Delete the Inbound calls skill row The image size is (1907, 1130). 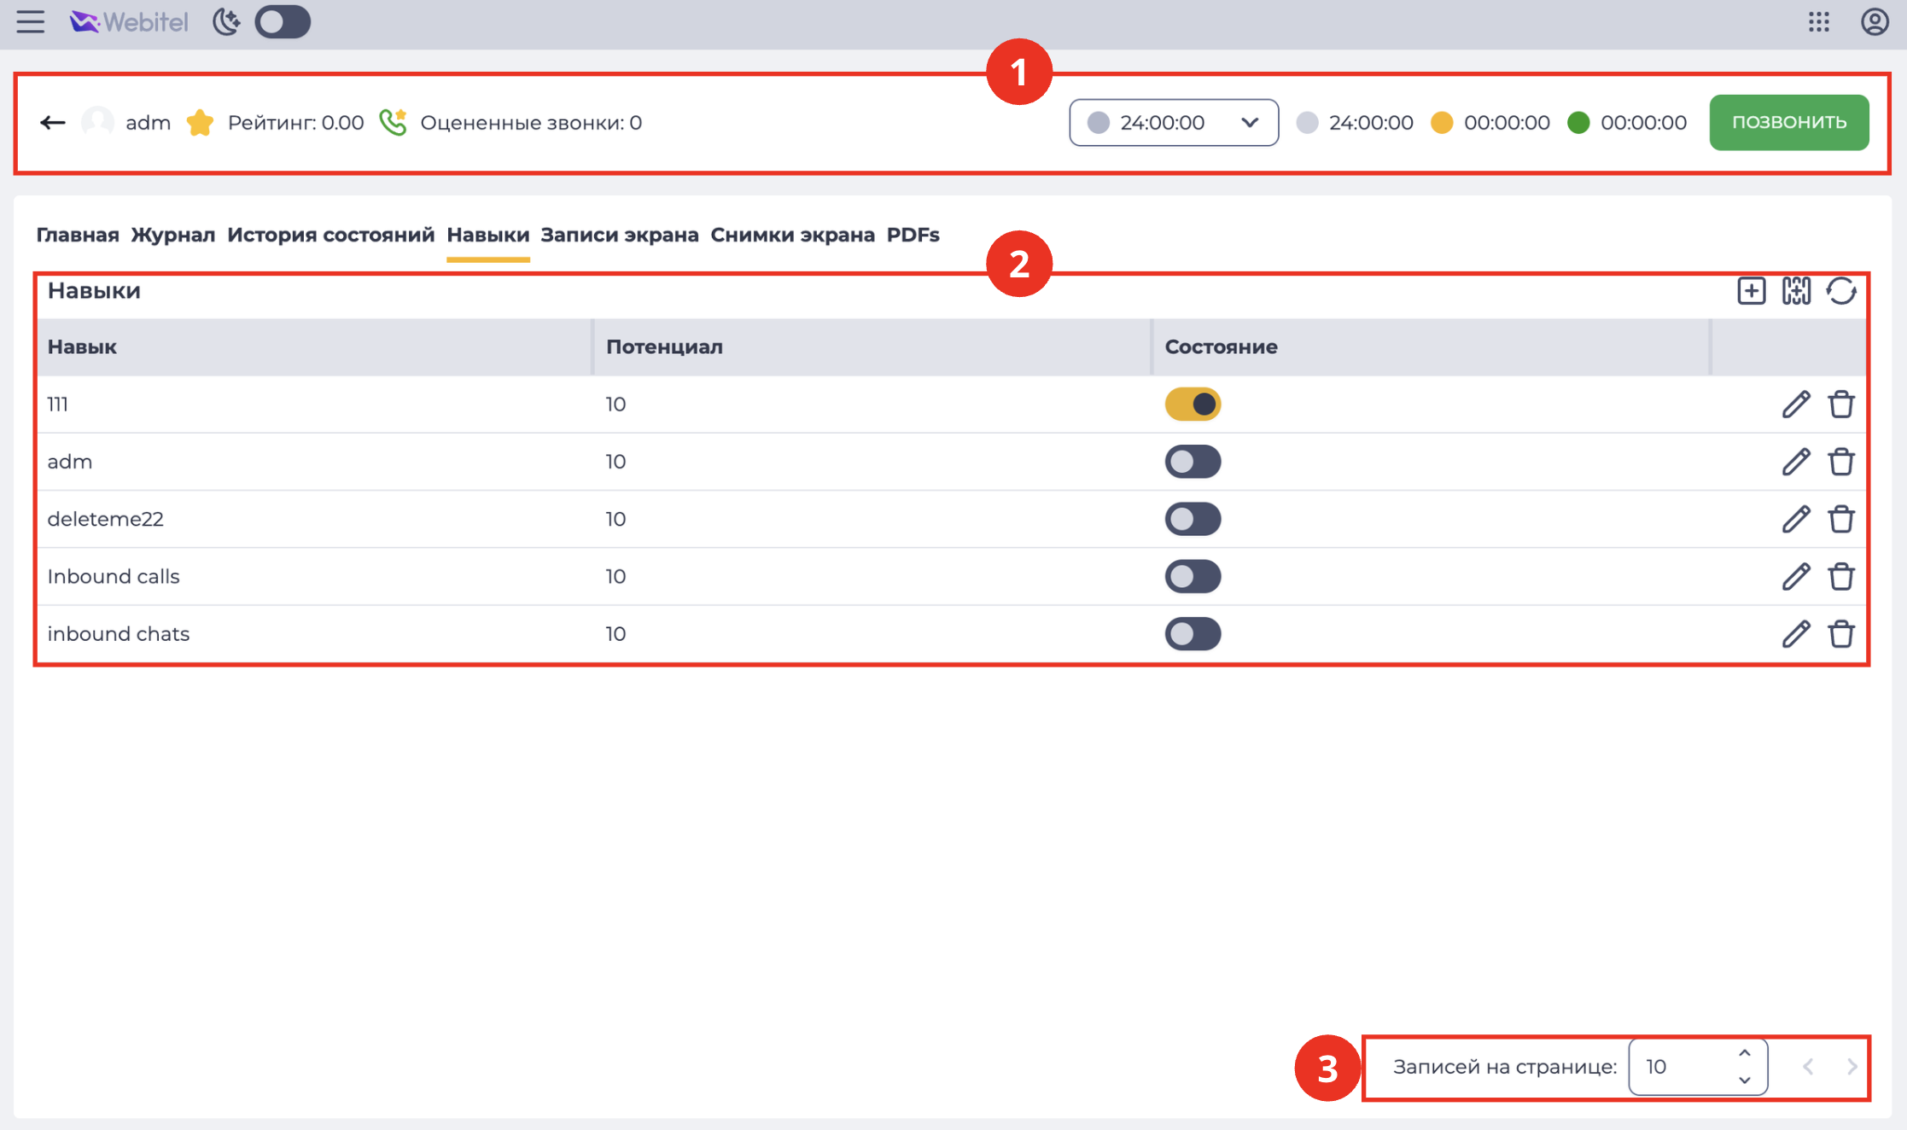click(1841, 577)
